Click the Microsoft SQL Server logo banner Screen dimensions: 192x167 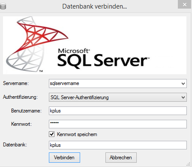pyautogui.click(x=95, y=45)
